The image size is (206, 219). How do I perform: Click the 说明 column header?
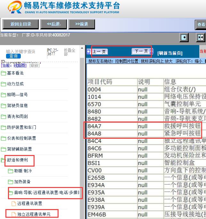[151, 82]
